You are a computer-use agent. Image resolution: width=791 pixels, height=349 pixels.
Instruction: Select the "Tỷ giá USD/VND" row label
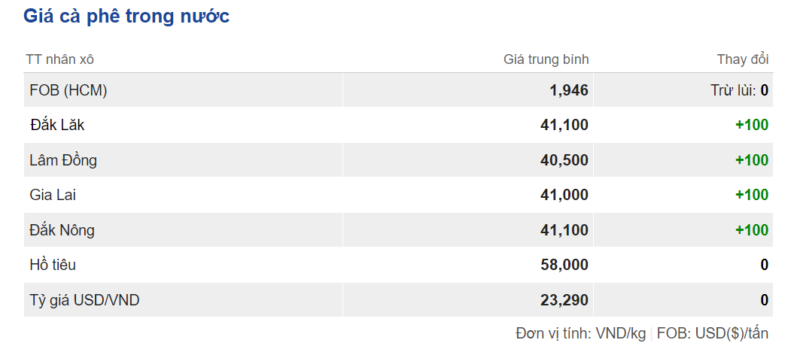(x=84, y=300)
